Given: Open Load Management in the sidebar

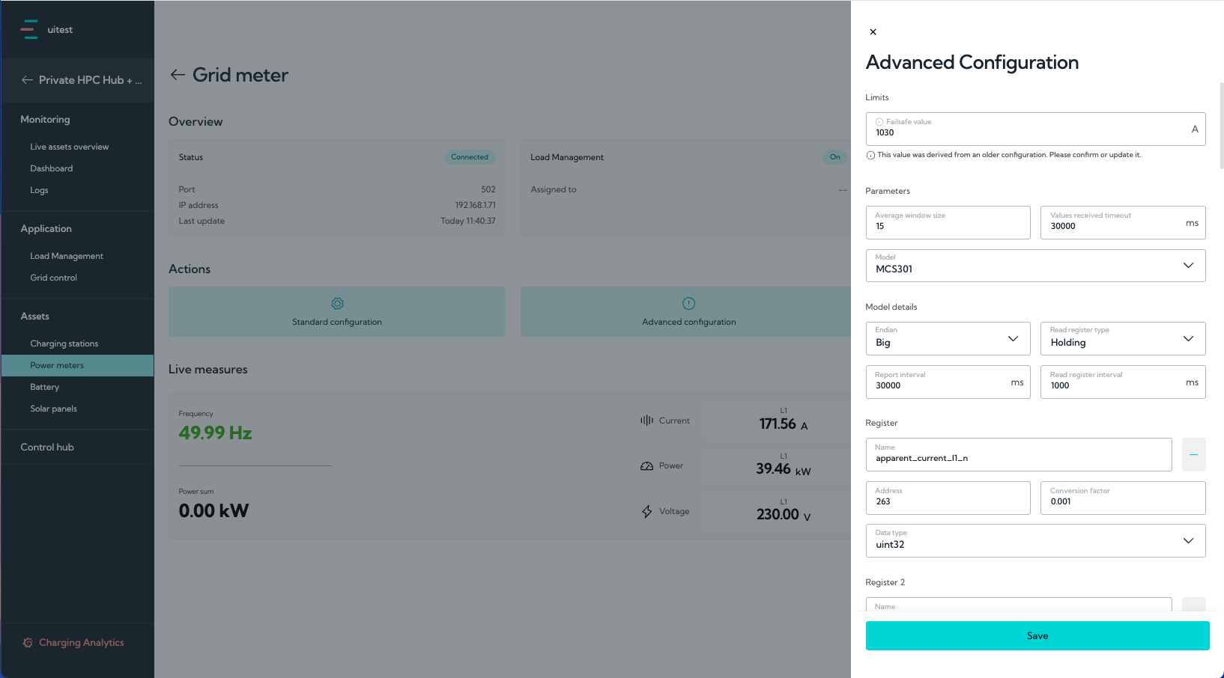Looking at the screenshot, I should point(67,256).
